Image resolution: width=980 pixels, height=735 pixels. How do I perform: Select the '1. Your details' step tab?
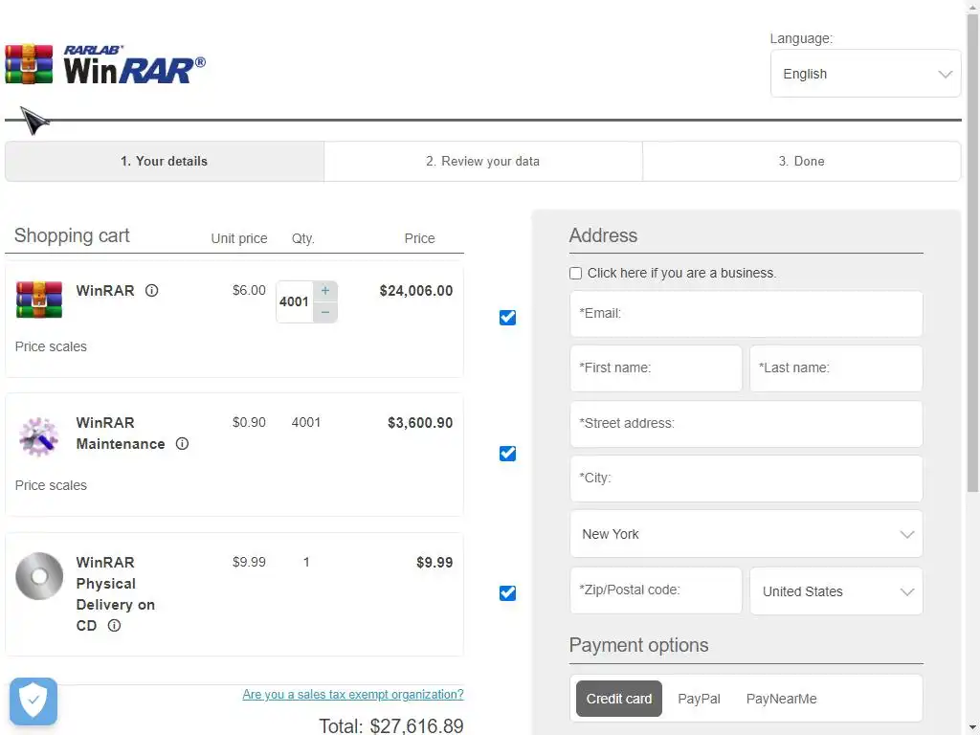(x=165, y=161)
